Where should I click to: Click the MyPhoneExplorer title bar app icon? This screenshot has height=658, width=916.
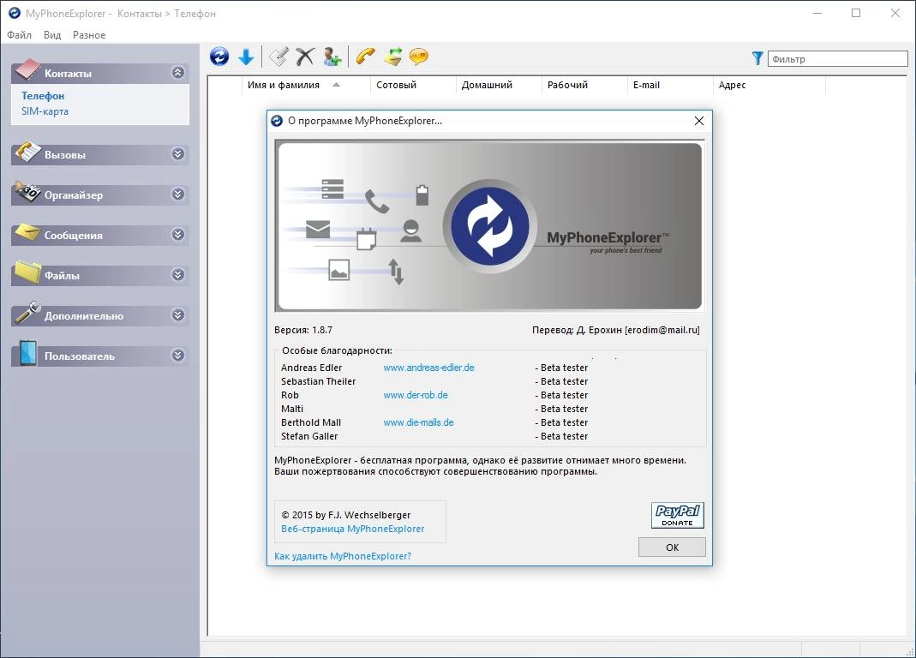coord(14,13)
